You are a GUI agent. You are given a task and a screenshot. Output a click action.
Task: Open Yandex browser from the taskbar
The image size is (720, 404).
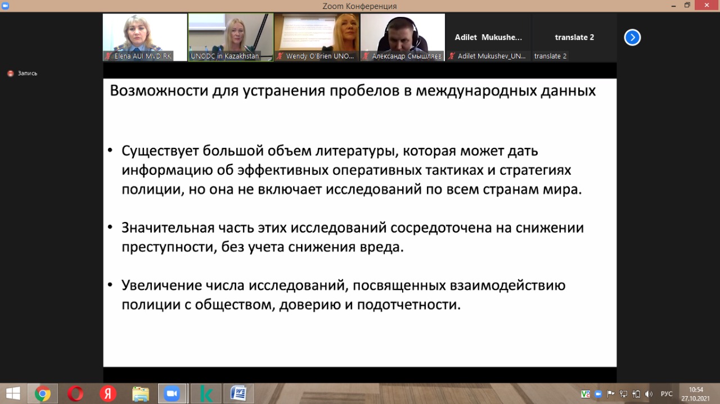(108, 393)
